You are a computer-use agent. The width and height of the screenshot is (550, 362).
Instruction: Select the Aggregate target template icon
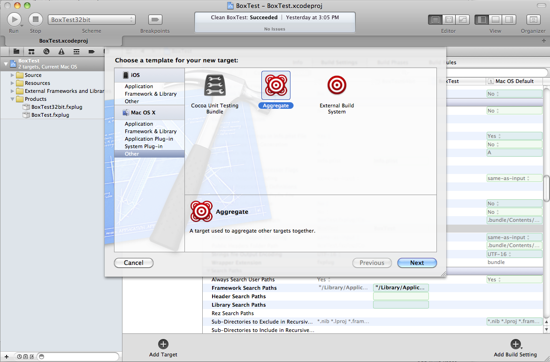click(275, 86)
